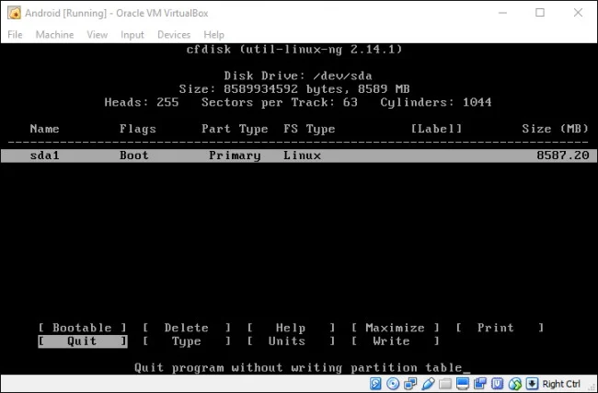Open the Machine menu
The height and width of the screenshot is (393, 598).
click(54, 35)
